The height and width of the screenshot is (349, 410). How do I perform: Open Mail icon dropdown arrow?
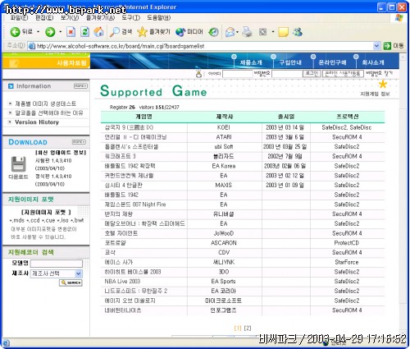coord(238,32)
